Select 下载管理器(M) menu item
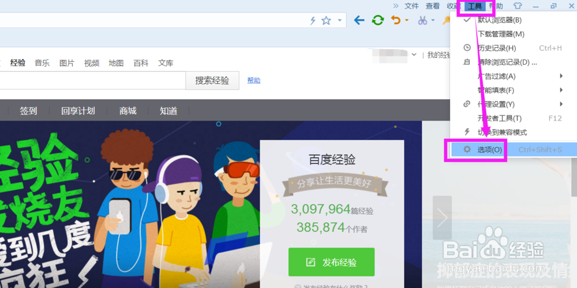Screen dimensions: 577x288 click(x=514, y=34)
